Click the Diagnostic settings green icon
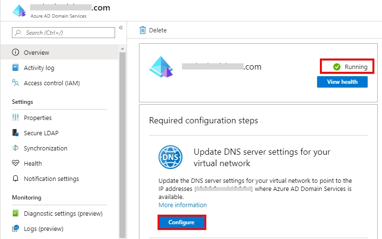The width and height of the screenshot is (382, 239). click(x=15, y=213)
